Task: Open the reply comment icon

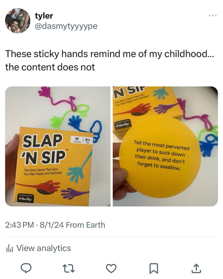Action: 26,268
